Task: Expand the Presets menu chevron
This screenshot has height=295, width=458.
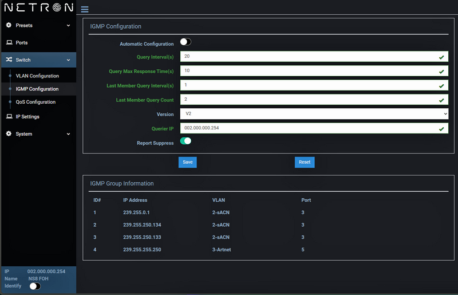Action: 68,26
